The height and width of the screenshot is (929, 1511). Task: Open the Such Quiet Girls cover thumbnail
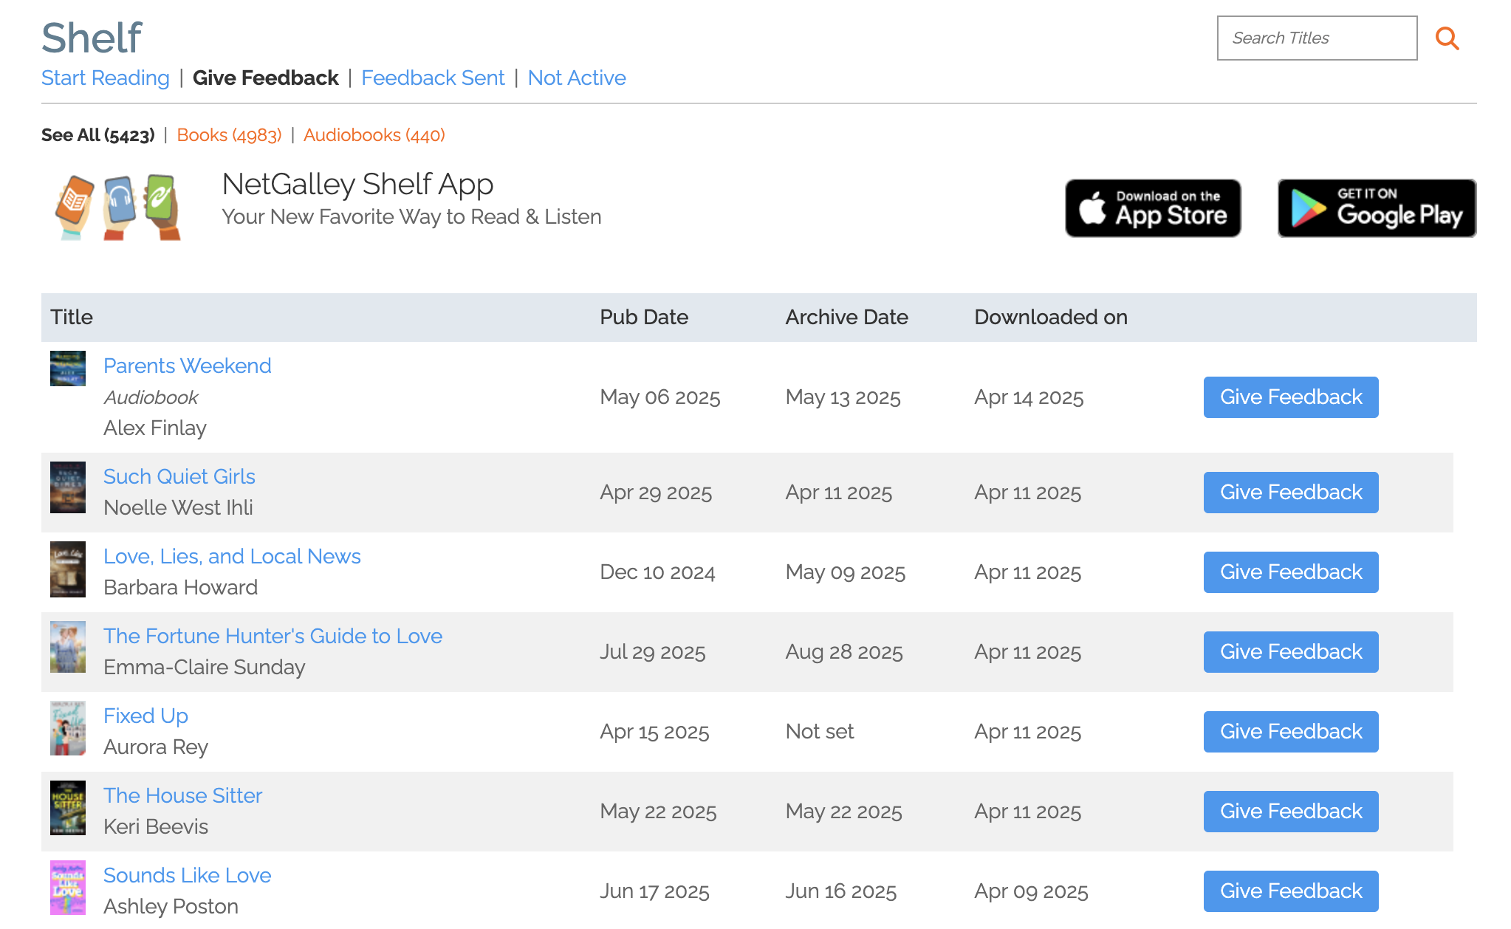pyautogui.click(x=68, y=487)
